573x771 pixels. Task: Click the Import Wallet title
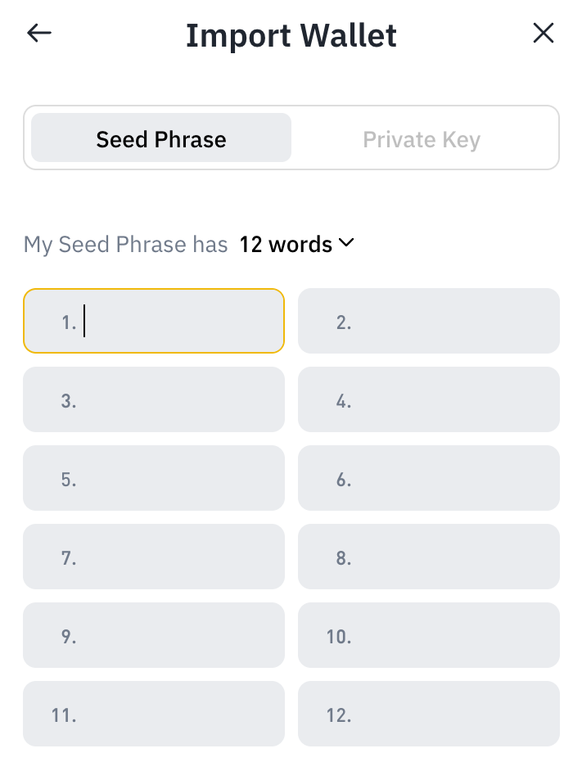291,35
